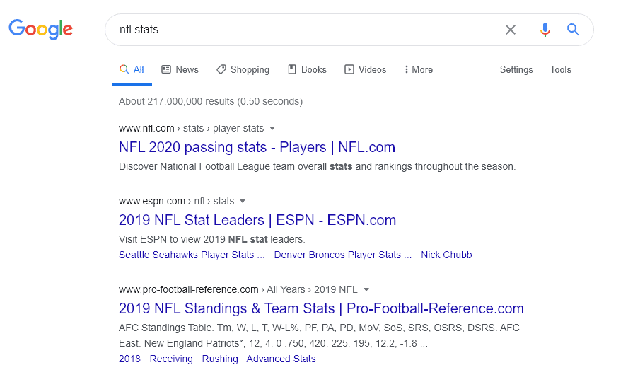Expand the dropdown arrow beside www.nfl.com URL

pyautogui.click(x=272, y=129)
